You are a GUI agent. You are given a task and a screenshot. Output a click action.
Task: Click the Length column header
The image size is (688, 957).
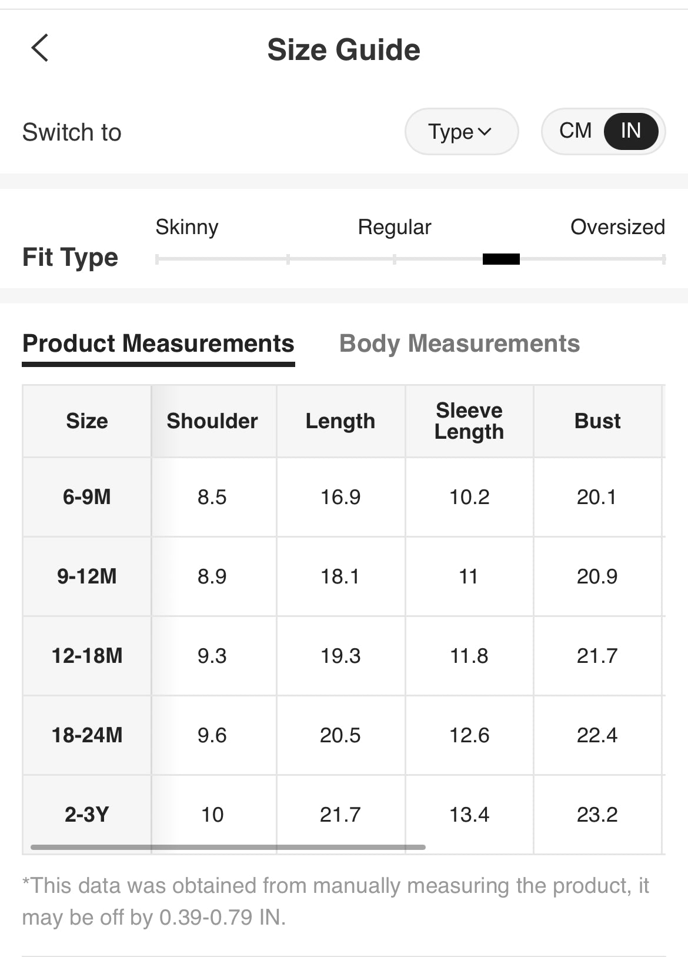(x=340, y=421)
